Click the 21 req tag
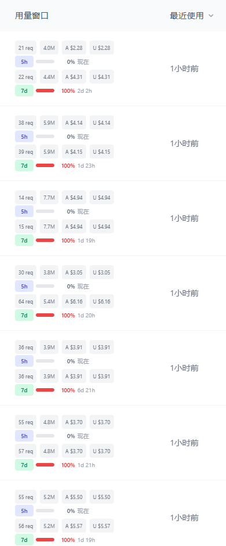 [25, 48]
